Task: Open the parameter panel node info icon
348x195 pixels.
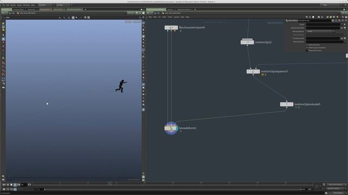Action: coord(343,21)
